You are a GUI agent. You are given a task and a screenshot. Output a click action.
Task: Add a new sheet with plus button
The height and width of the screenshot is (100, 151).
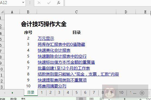142,93
